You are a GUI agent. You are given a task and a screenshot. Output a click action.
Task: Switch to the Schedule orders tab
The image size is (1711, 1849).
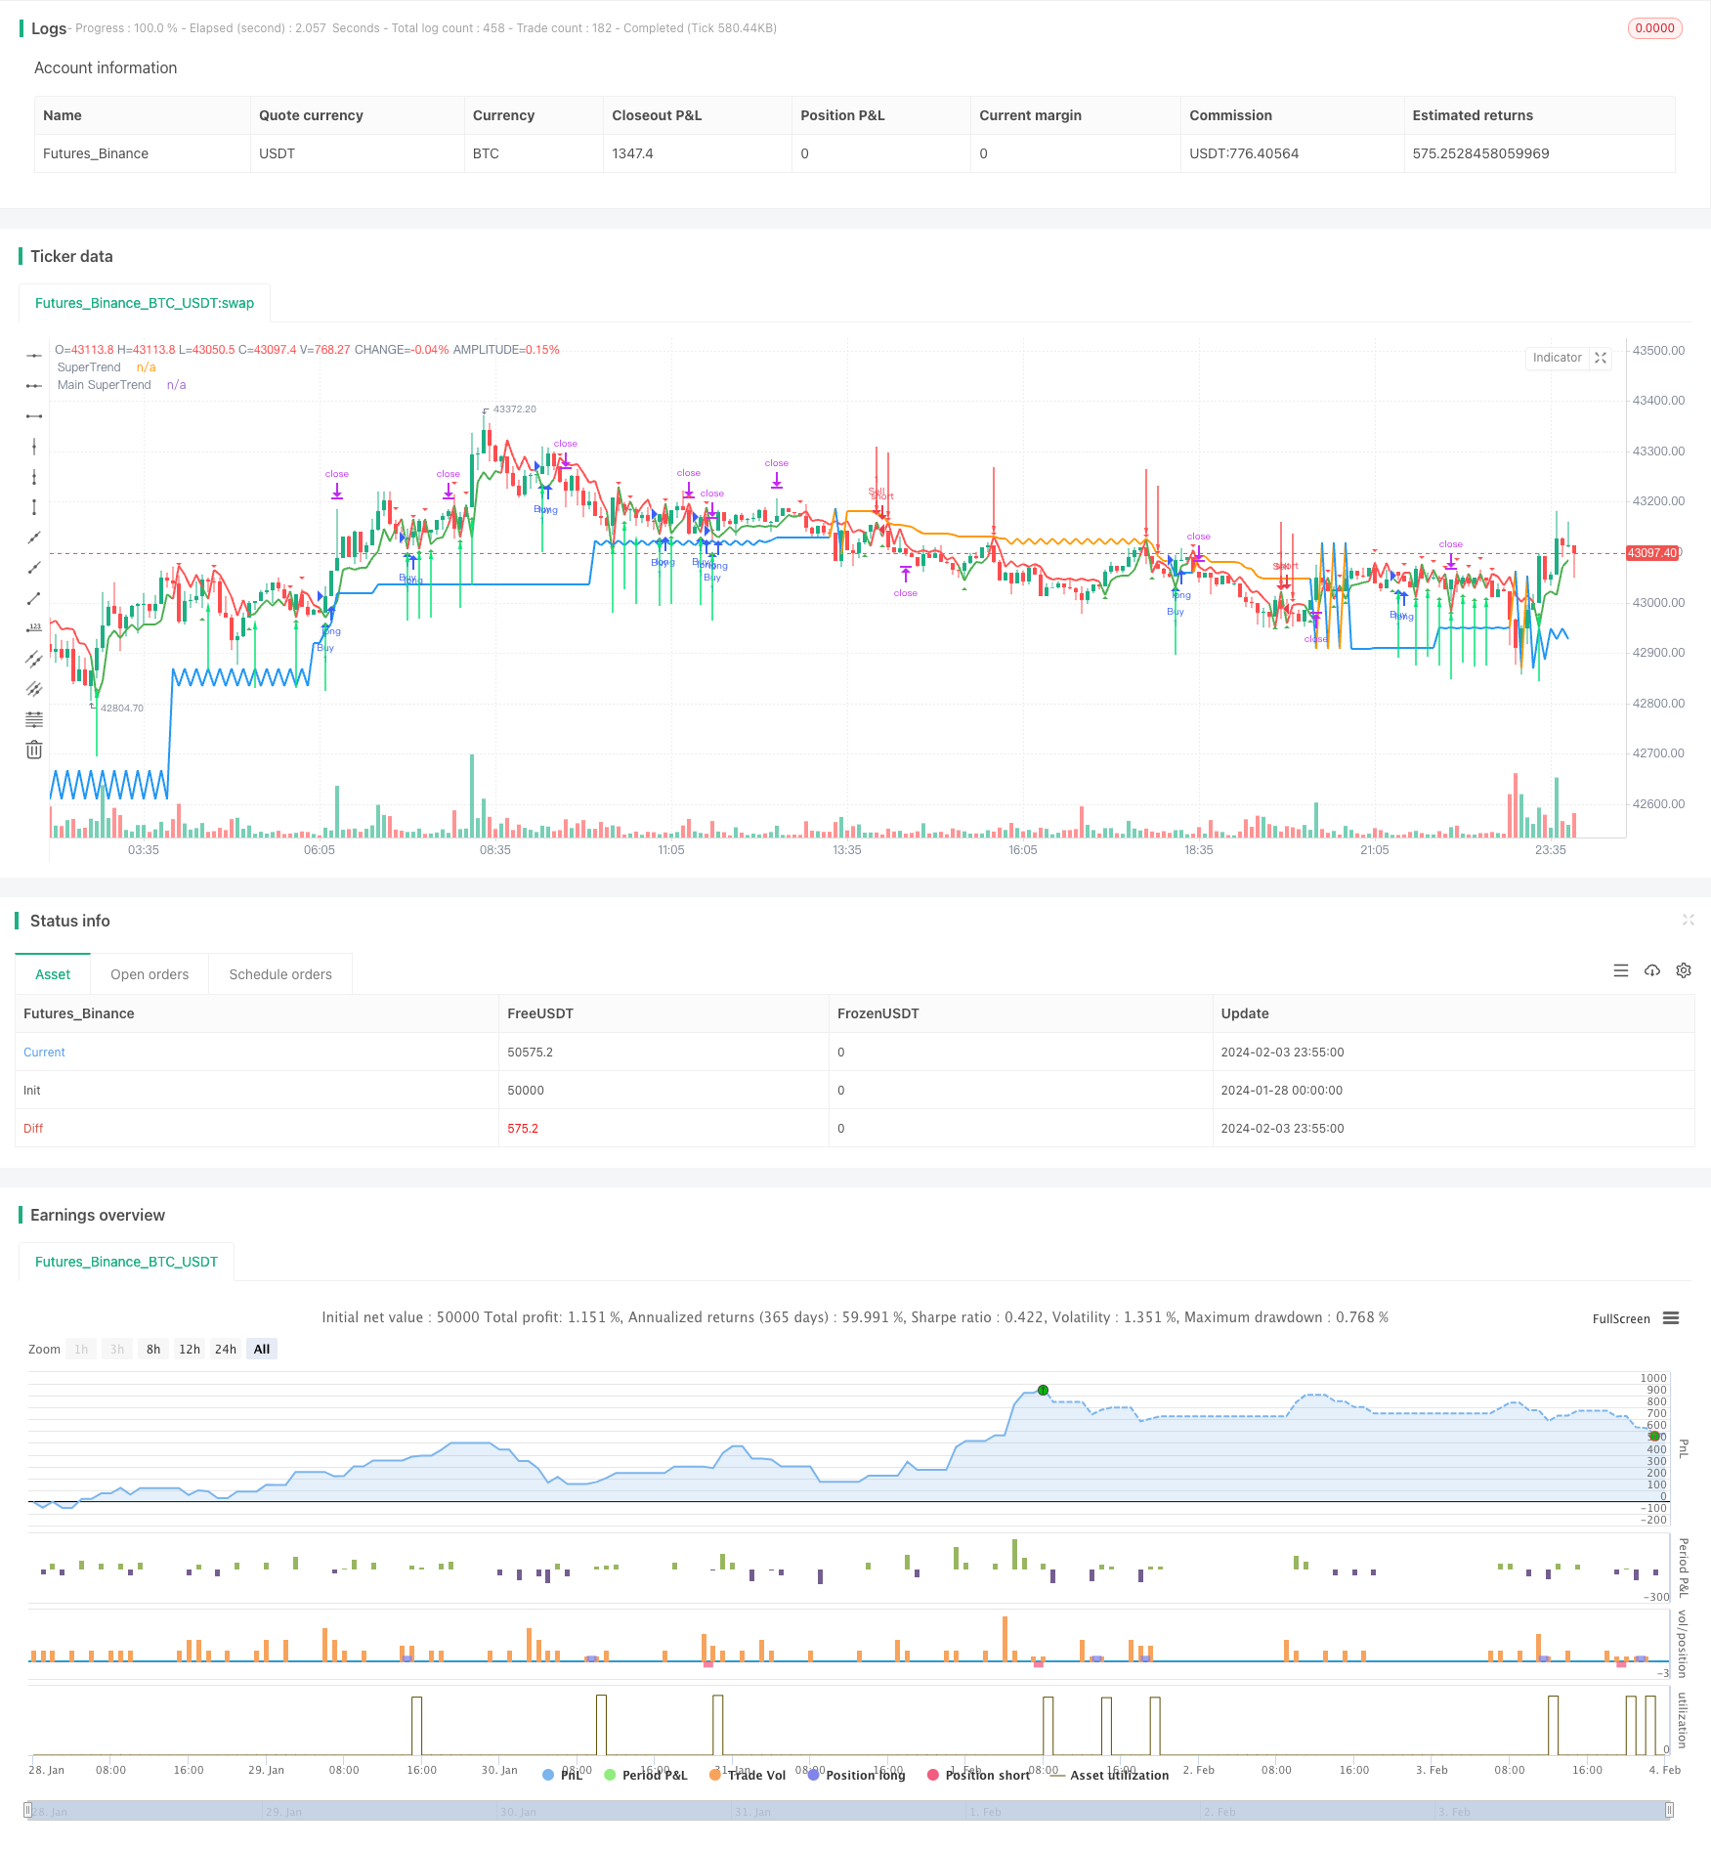[280, 974]
